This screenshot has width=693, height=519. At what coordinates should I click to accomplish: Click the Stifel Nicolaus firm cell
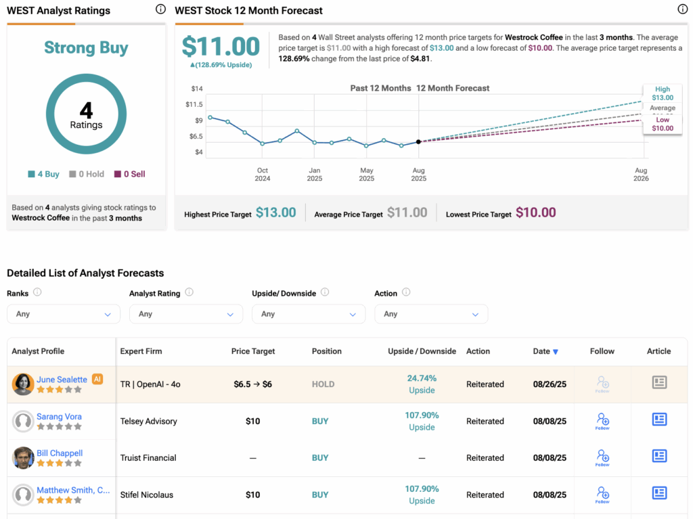click(x=147, y=495)
